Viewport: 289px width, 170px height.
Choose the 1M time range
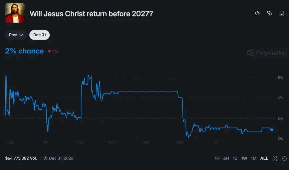[254, 158]
